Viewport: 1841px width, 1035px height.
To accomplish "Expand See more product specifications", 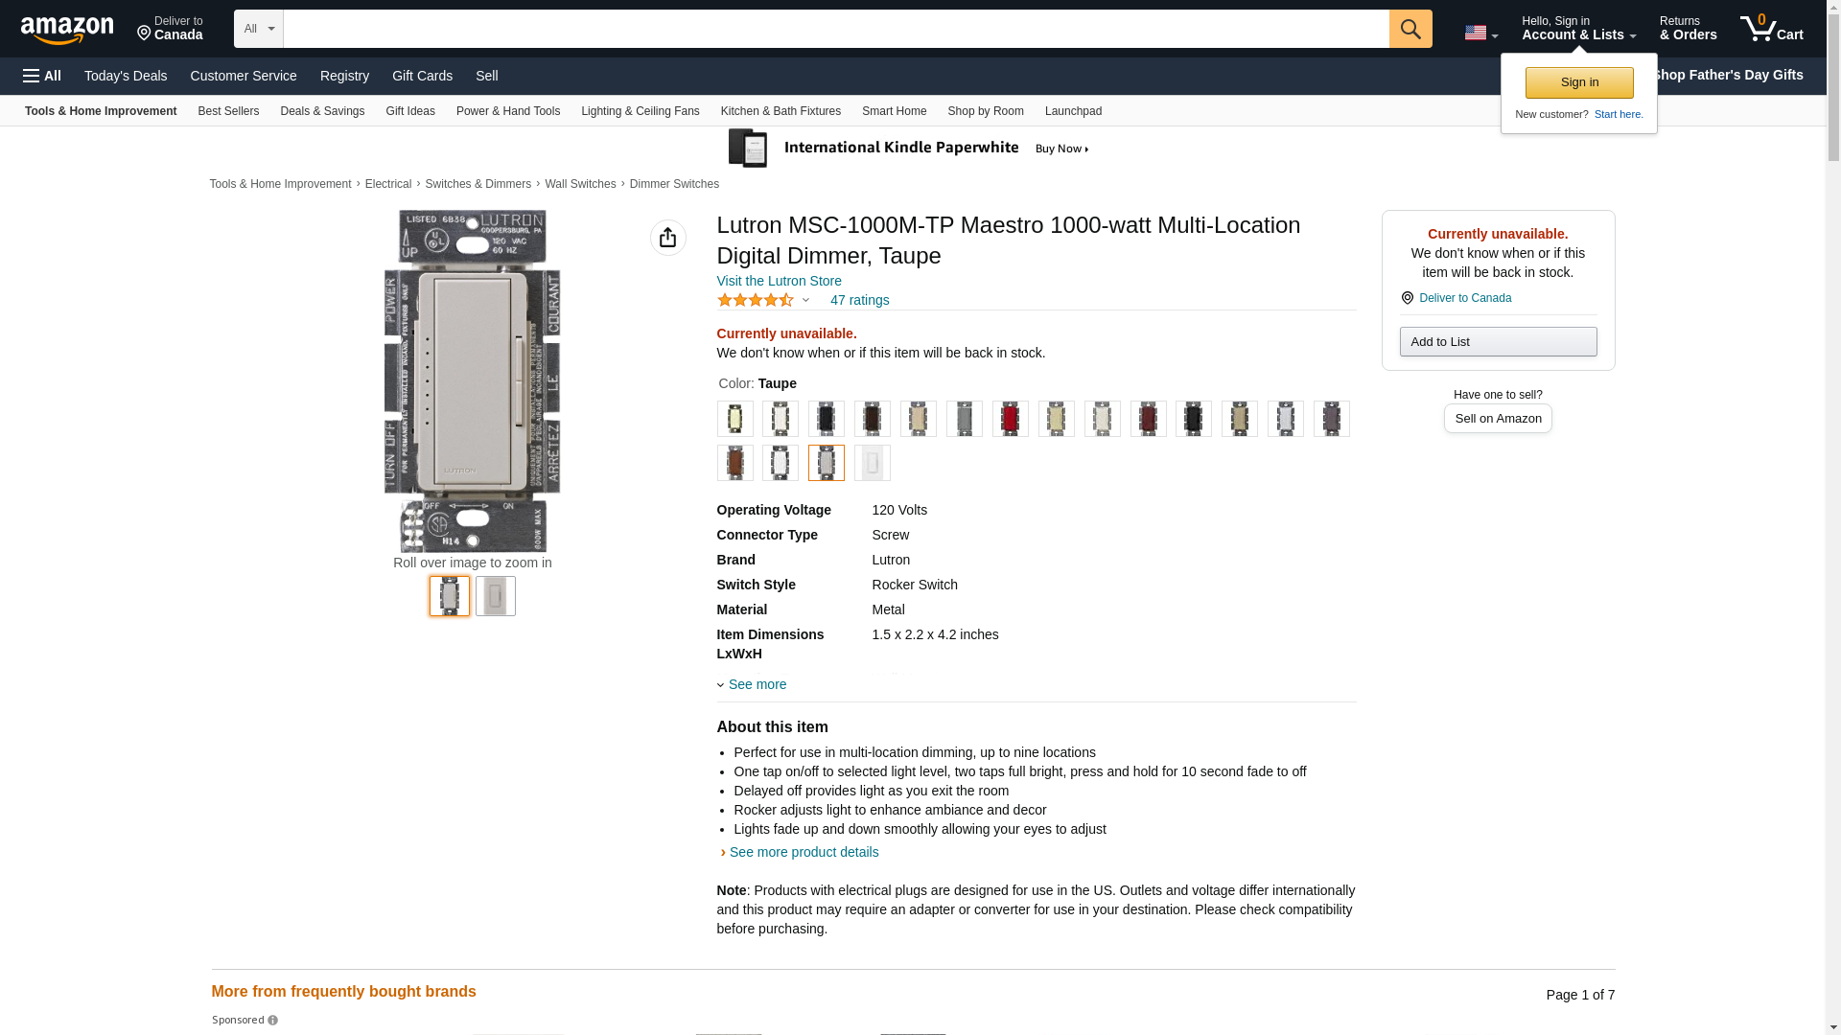I will (x=756, y=684).
